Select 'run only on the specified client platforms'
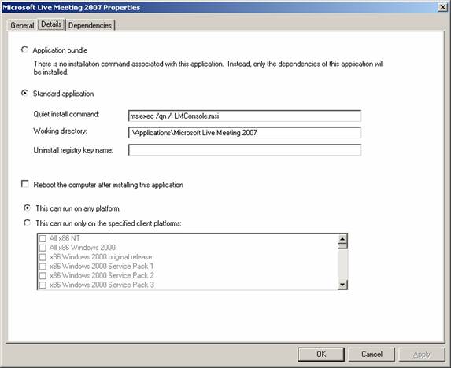This screenshot has width=451, height=368. [27, 223]
